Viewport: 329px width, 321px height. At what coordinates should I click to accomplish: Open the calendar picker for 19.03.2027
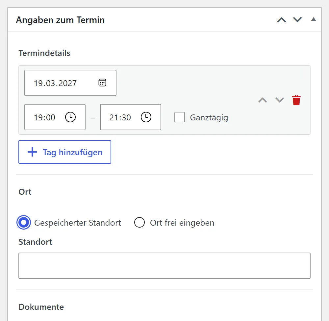coord(102,83)
